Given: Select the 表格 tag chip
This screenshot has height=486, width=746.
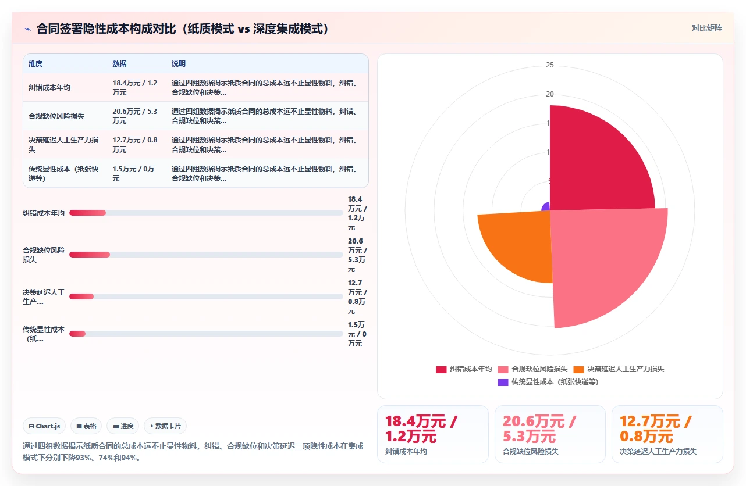Looking at the screenshot, I should (x=86, y=426).
